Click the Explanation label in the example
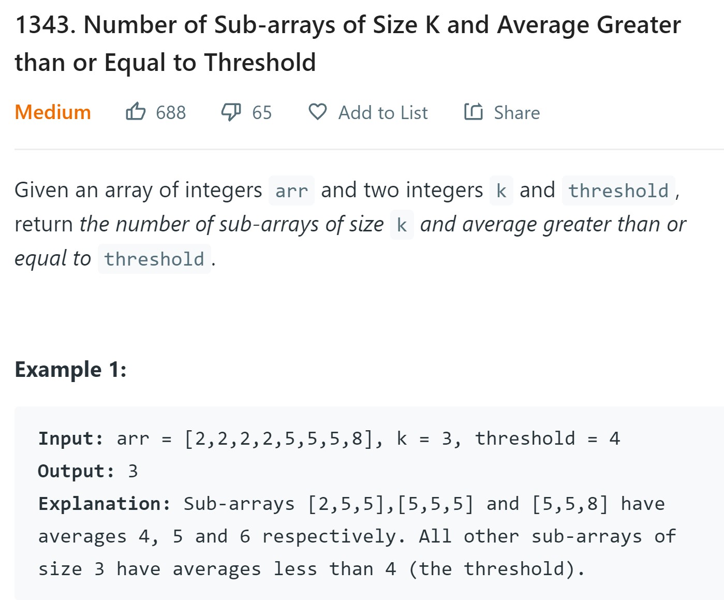Screen dimensions: 724x600 (104, 504)
